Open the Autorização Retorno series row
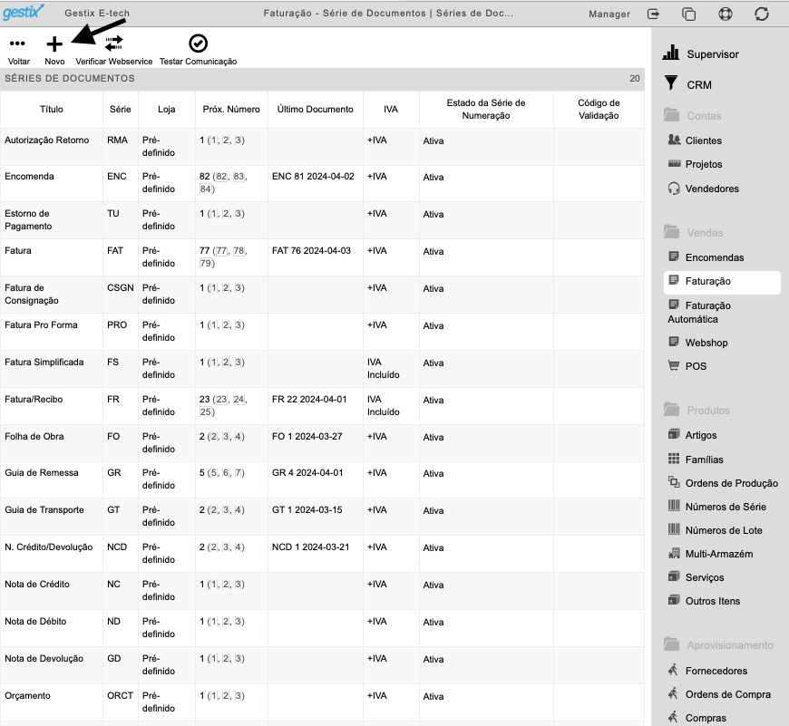This screenshot has height=726, width=789. [322, 147]
